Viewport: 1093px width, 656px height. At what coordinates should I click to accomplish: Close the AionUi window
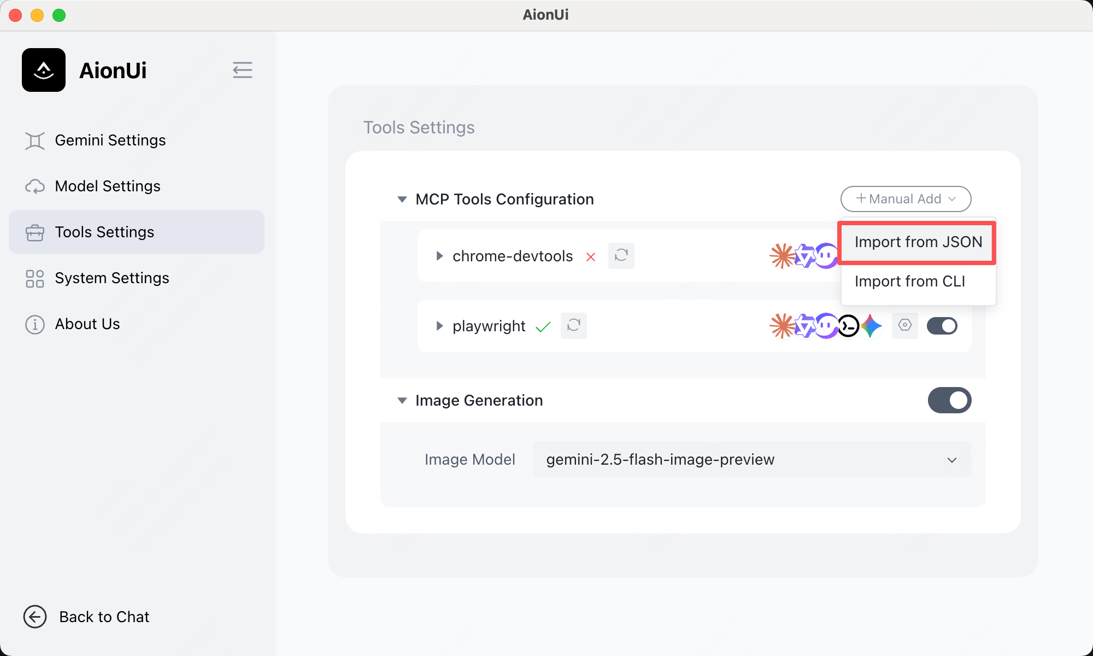[15, 15]
